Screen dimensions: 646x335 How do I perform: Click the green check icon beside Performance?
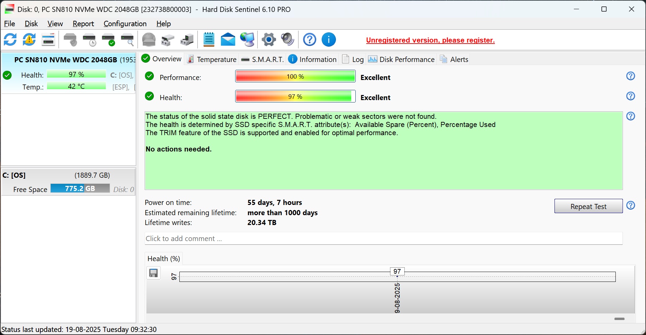point(149,76)
